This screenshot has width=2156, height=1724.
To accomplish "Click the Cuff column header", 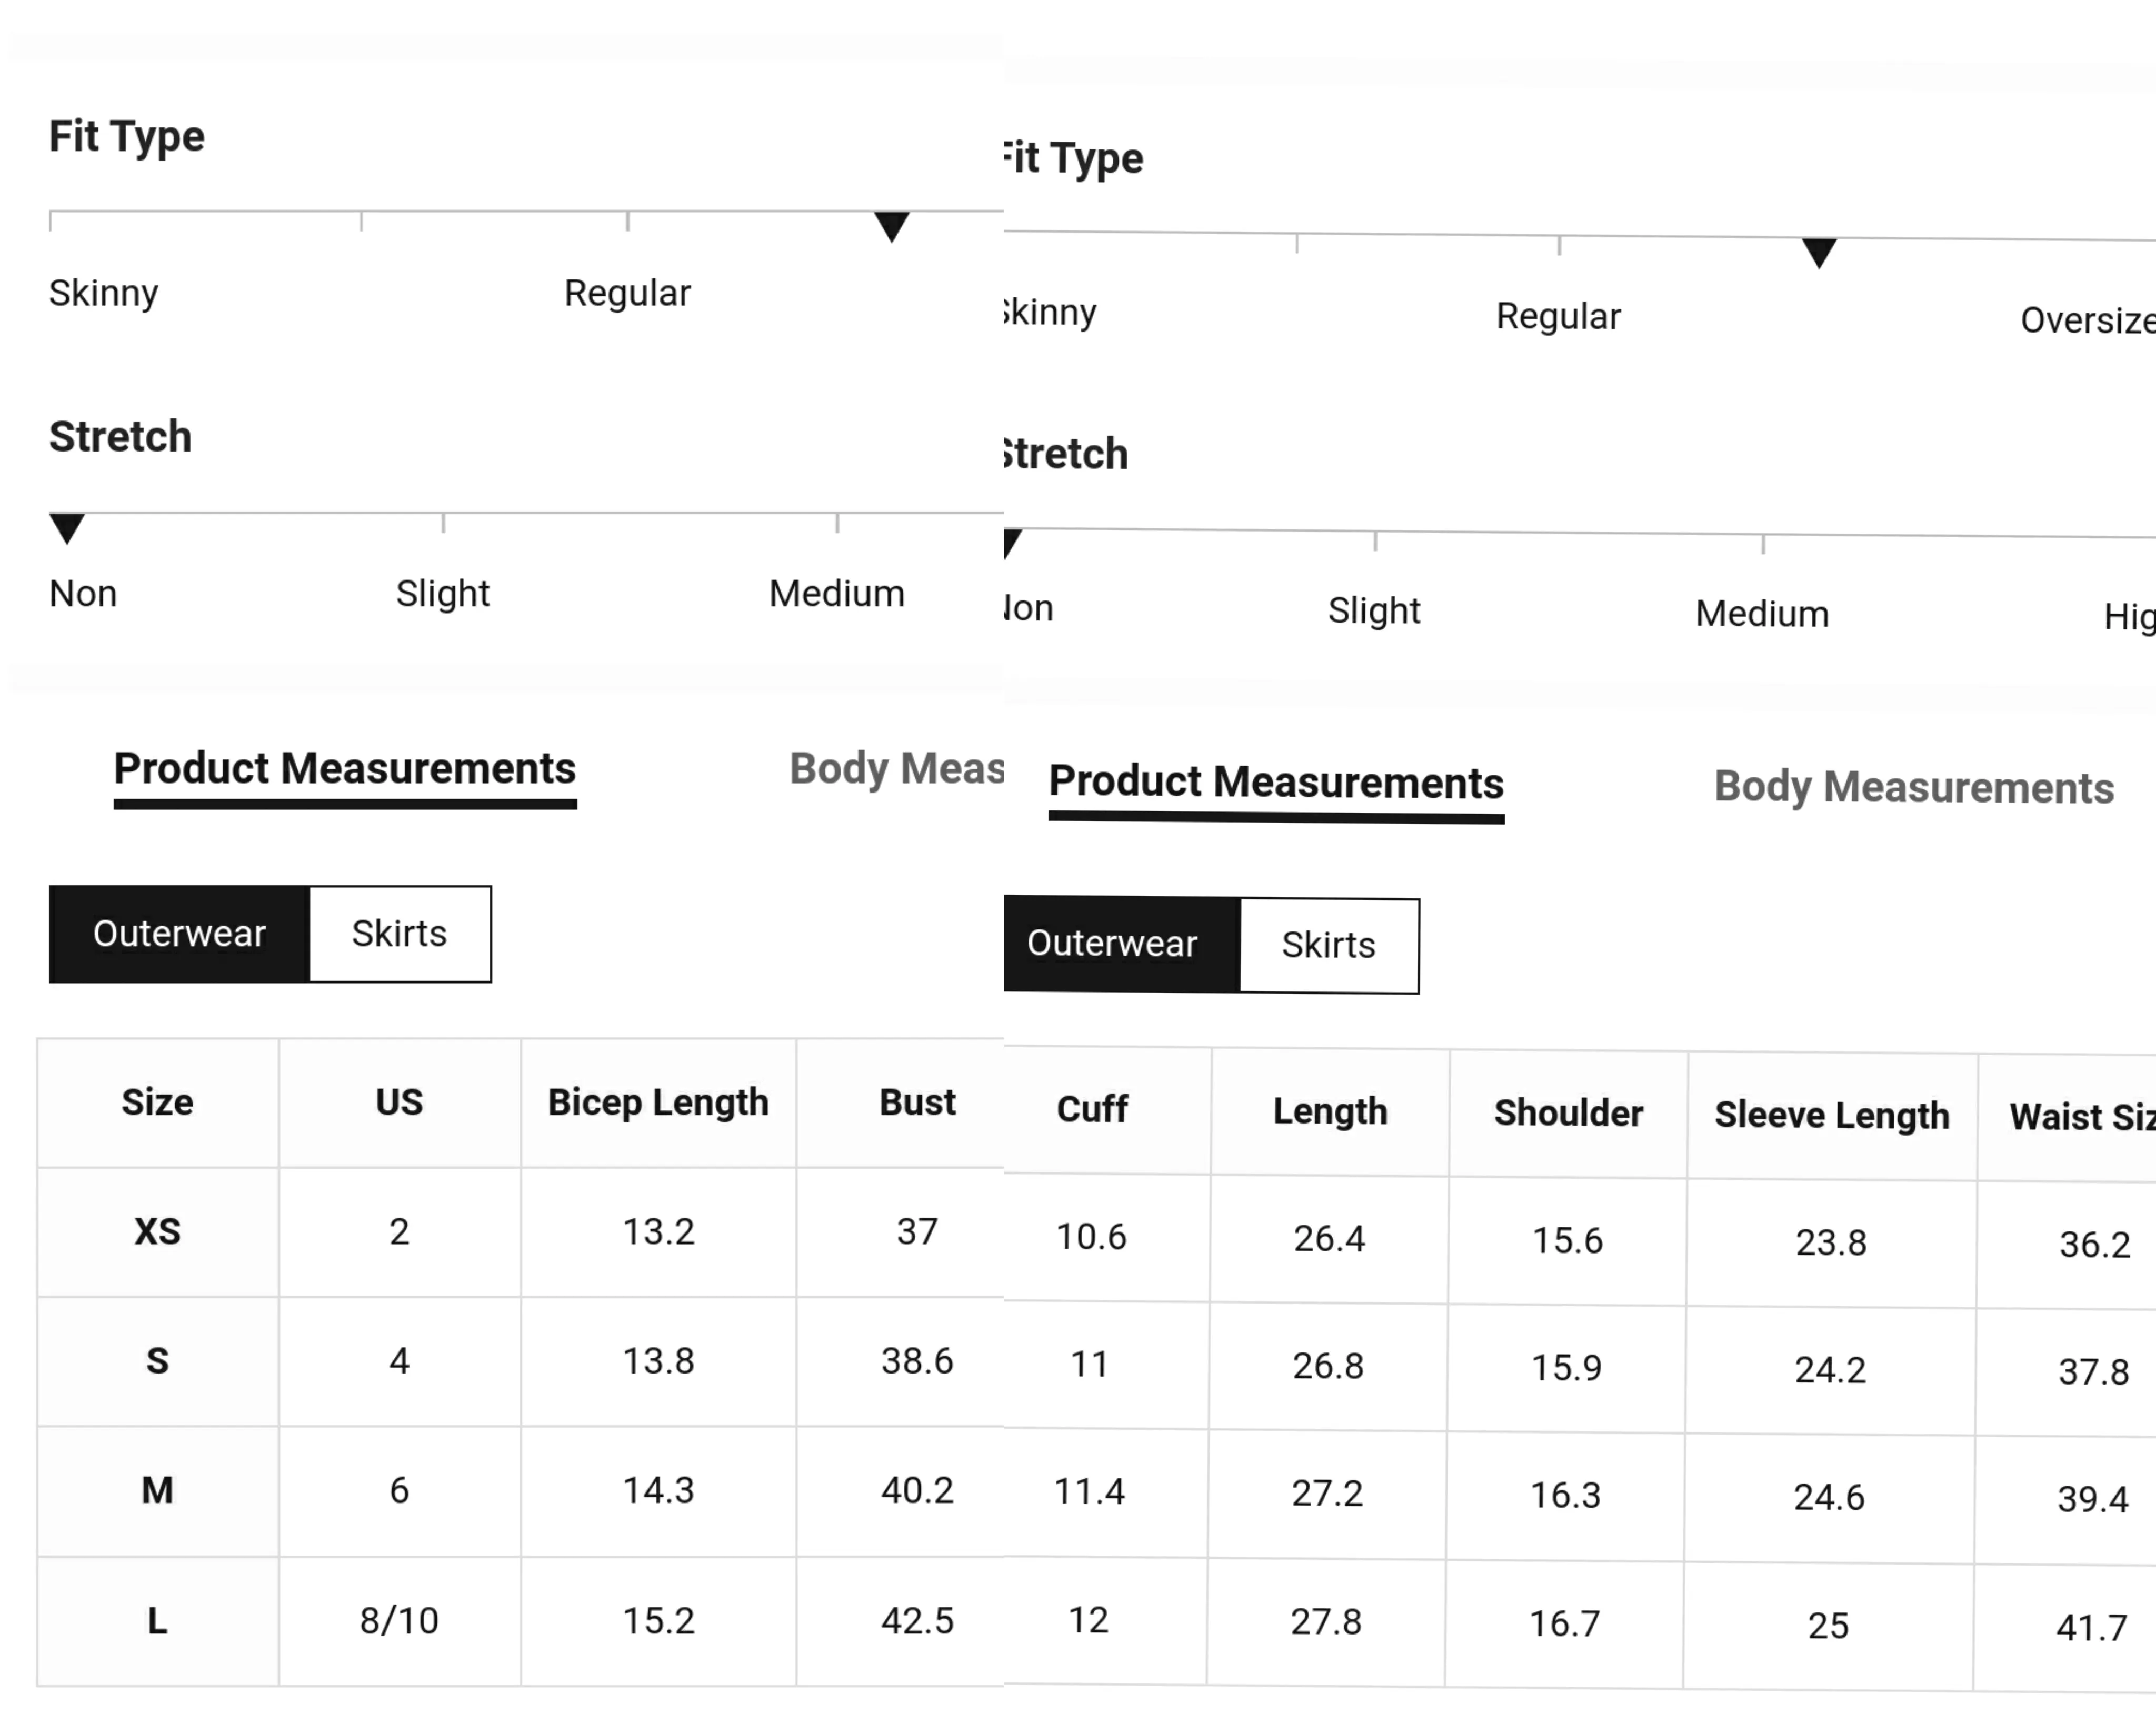I will (1092, 1109).
